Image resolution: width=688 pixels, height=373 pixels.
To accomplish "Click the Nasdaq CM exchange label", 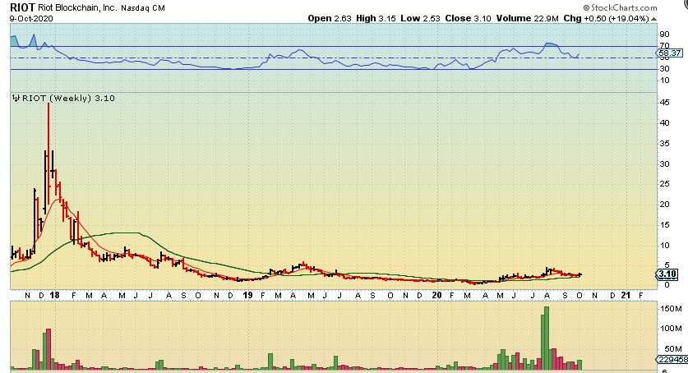I will click(142, 8).
